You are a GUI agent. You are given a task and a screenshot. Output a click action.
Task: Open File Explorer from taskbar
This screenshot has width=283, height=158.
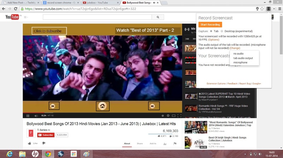tap(22, 154)
